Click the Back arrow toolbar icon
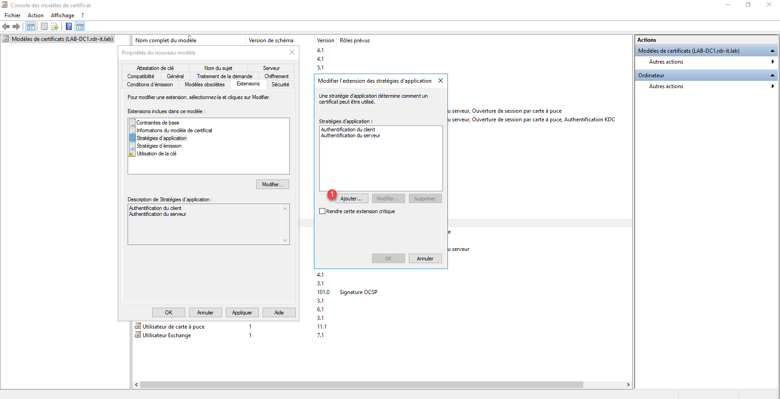This screenshot has width=780, height=399. click(x=6, y=26)
